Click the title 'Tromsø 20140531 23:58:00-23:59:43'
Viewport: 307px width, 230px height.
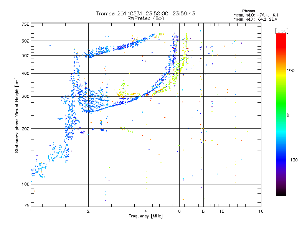(x=145, y=13)
